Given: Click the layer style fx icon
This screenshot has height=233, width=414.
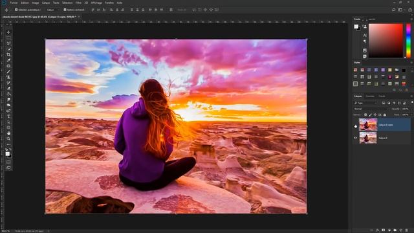Looking at the screenshot, I should 378,230.
